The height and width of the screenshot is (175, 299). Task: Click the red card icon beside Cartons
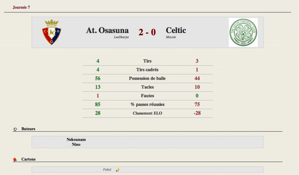pos(15,159)
